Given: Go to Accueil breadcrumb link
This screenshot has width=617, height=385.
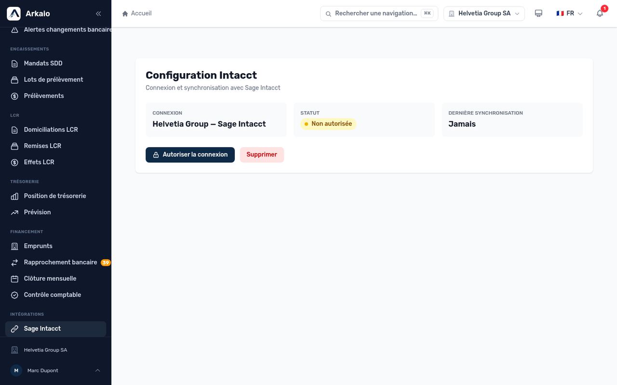Looking at the screenshot, I should pos(137,13).
